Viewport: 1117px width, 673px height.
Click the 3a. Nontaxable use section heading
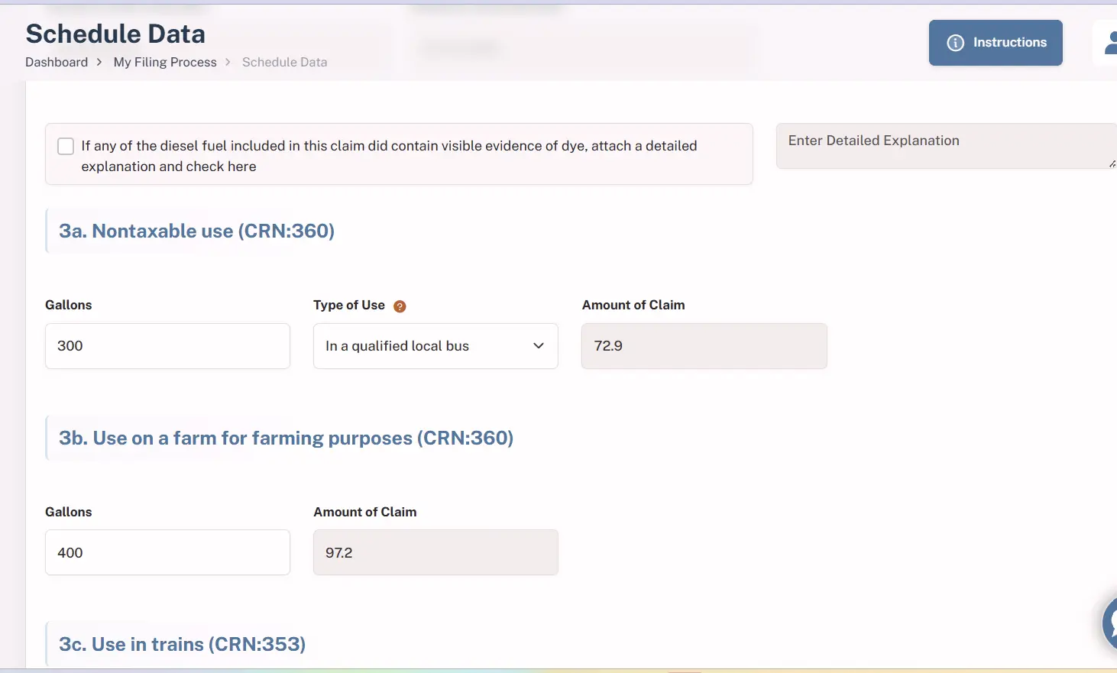coord(196,231)
